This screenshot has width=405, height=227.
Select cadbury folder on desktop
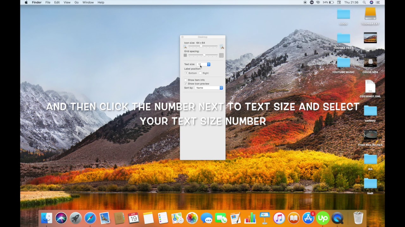[370, 113]
